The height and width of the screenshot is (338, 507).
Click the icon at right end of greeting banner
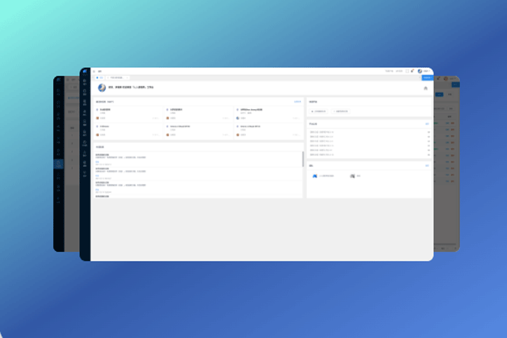tap(425, 88)
